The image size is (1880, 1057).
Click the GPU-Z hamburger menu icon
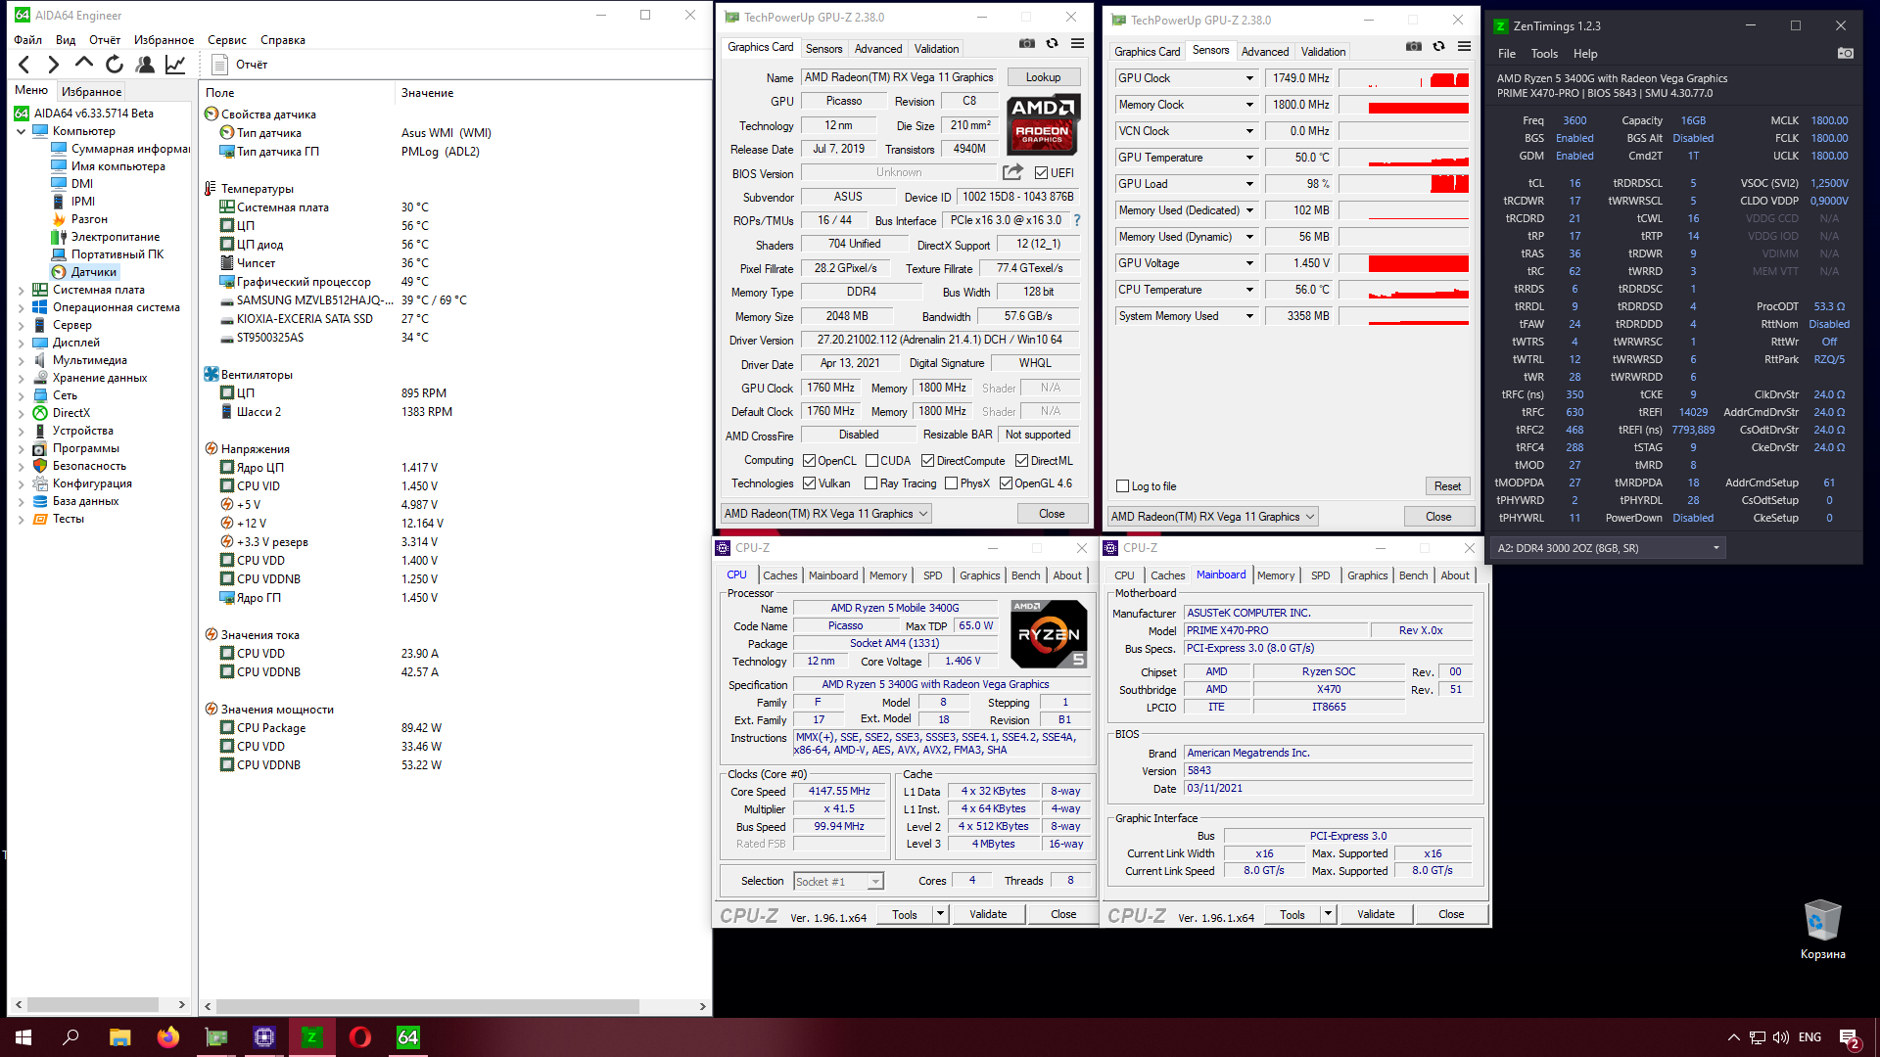pyautogui.click(x=1077, y=43)
